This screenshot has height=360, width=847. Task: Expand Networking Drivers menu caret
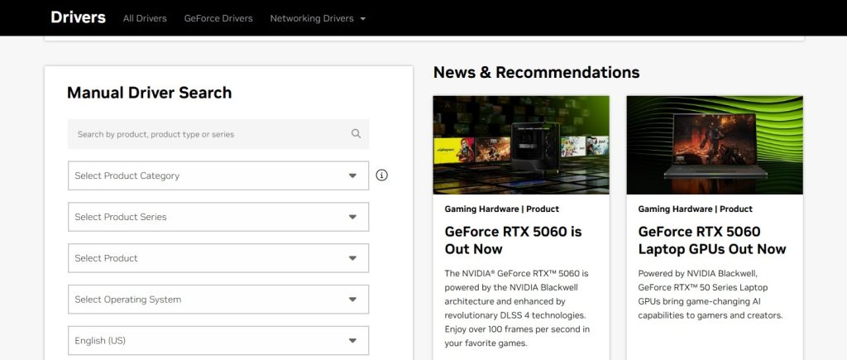(x=363, y=18)
